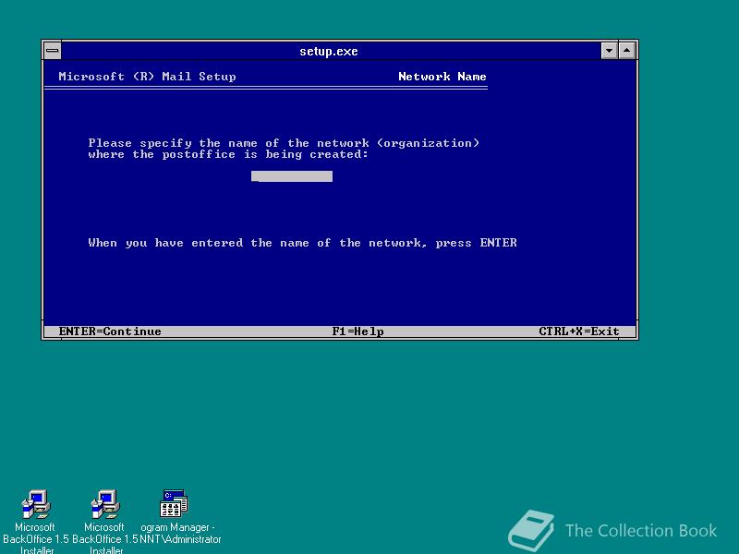Click the 'where the postoffice is being created' line
739x554 pixels.
[228, 154]
